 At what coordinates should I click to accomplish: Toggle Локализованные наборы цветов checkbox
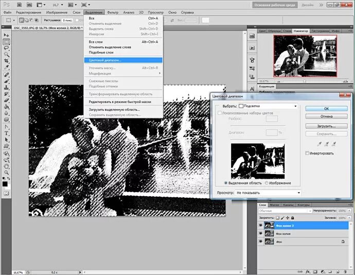pyautogui.click(x=219, y=113)
